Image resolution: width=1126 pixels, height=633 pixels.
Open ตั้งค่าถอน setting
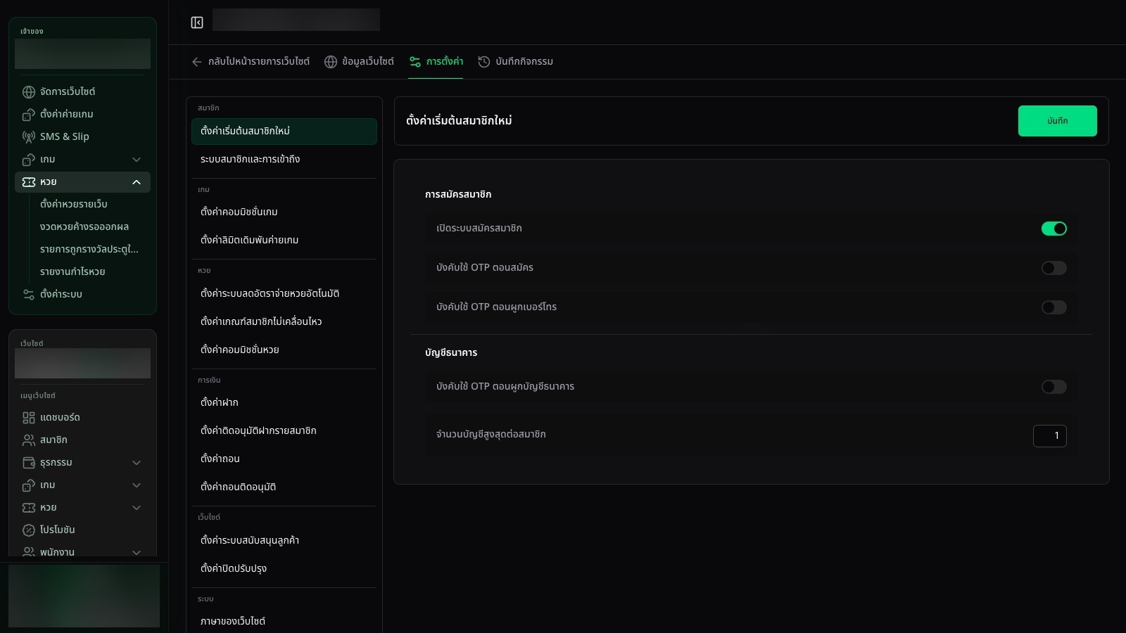[284, 459]
